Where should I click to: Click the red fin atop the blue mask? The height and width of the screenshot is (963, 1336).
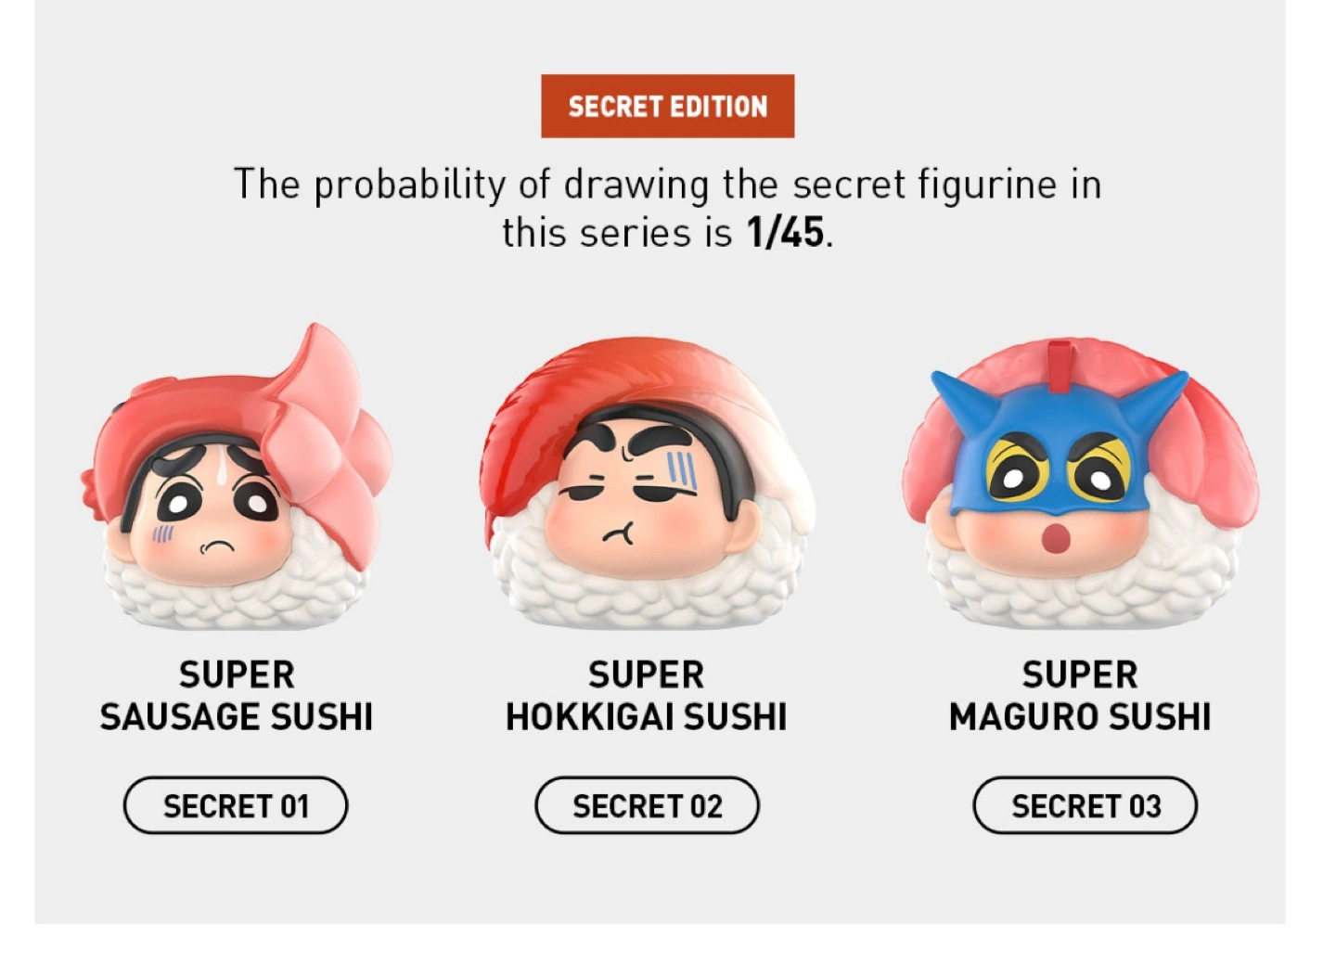tap(1060, 355)
